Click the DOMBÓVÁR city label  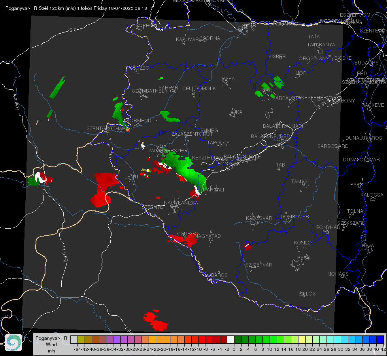295,217
